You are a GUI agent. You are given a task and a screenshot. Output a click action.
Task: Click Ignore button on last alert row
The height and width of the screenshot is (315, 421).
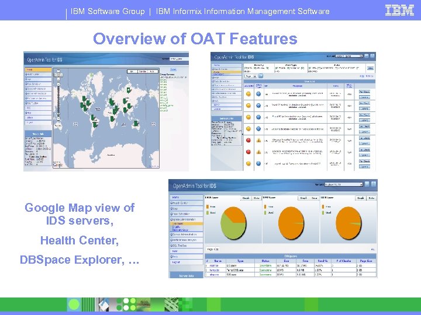pos(365,167)
